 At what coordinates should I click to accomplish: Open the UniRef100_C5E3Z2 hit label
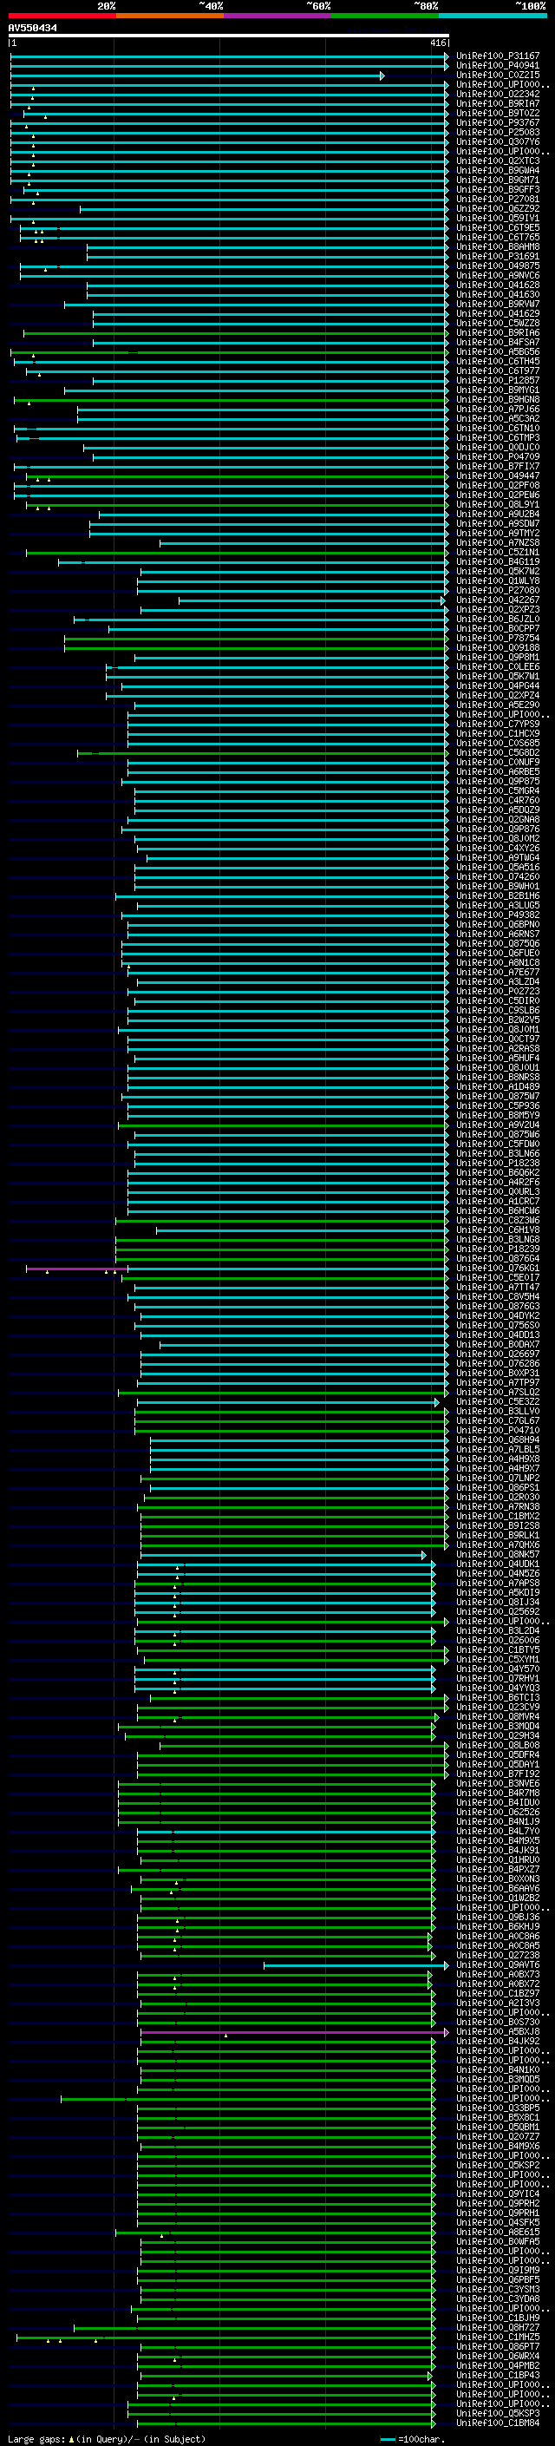pyautogui.click(x=497, y=1402)
